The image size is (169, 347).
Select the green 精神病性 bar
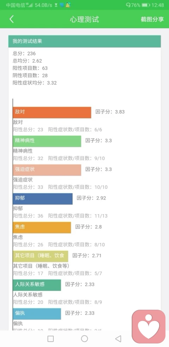click(47, 141)
